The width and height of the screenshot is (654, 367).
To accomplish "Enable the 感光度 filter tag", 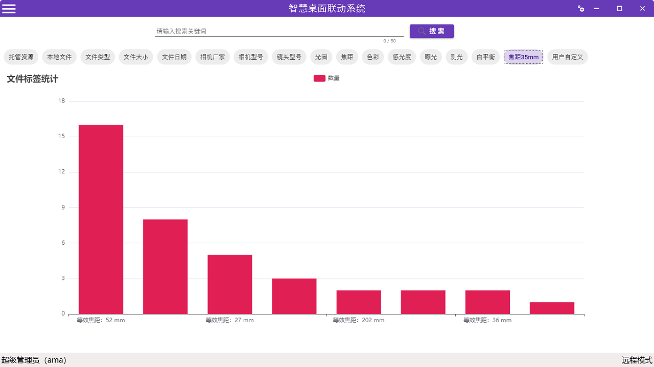I will (x=402, y=57).
